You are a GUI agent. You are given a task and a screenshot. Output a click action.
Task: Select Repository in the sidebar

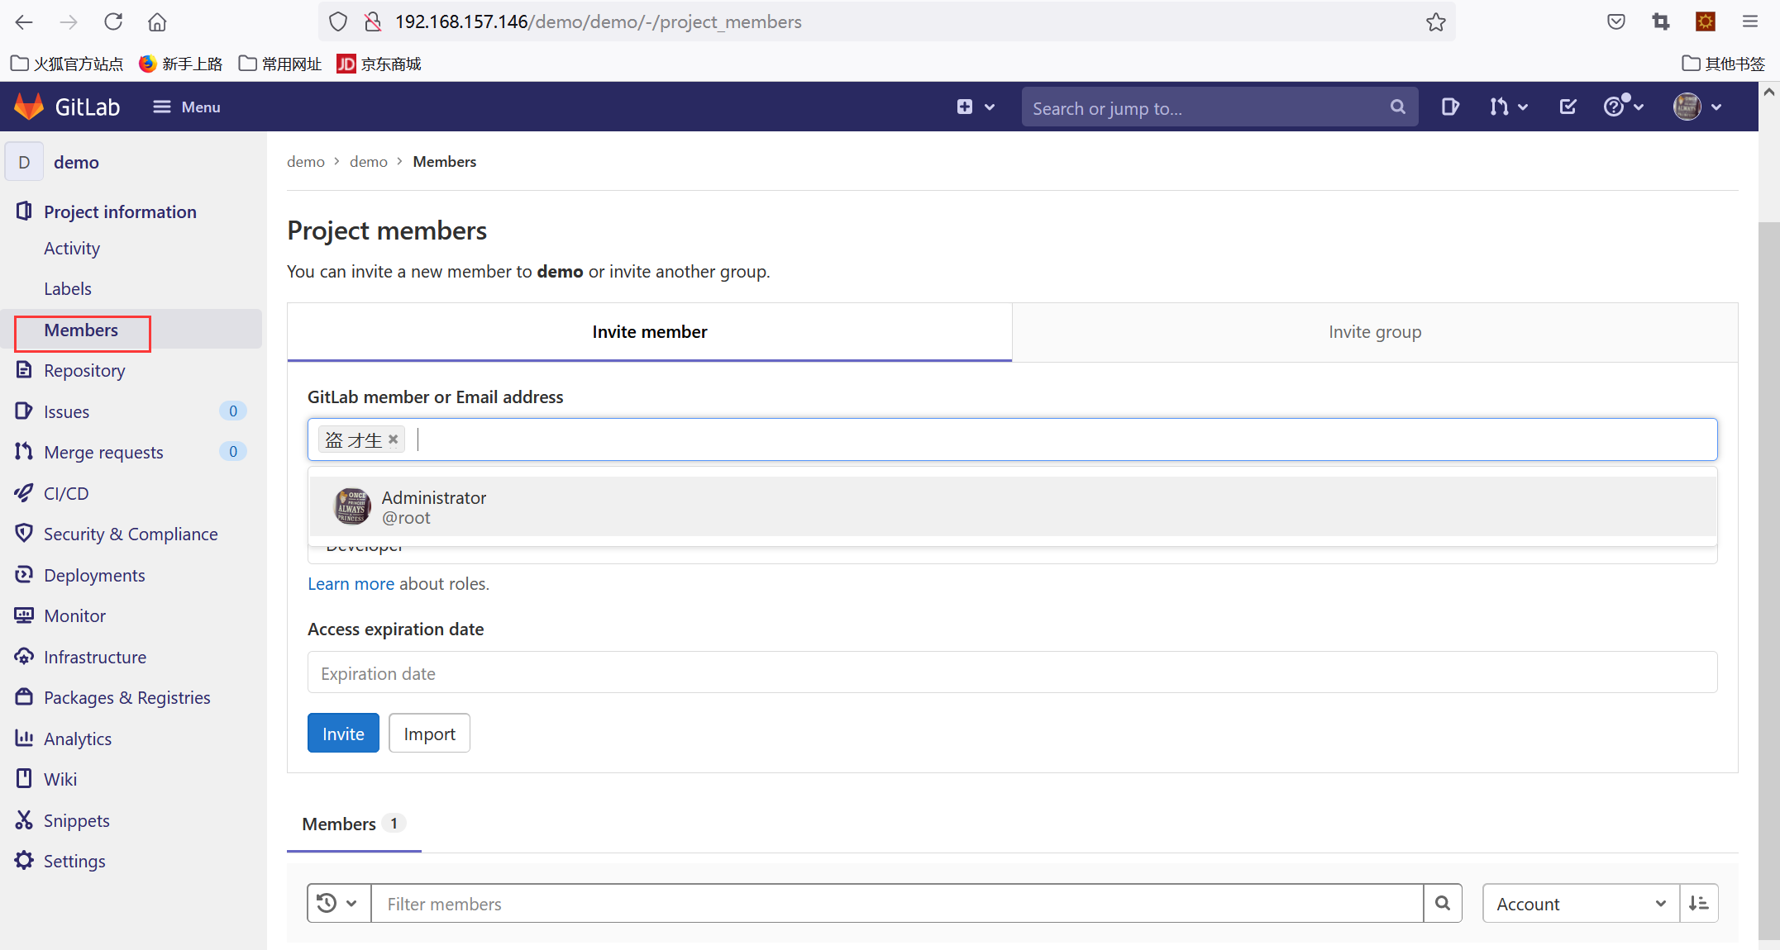84,370
